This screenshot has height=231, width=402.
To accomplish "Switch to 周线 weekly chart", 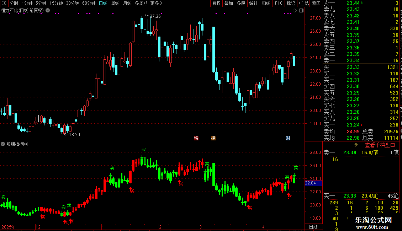I will coord(115,3).
